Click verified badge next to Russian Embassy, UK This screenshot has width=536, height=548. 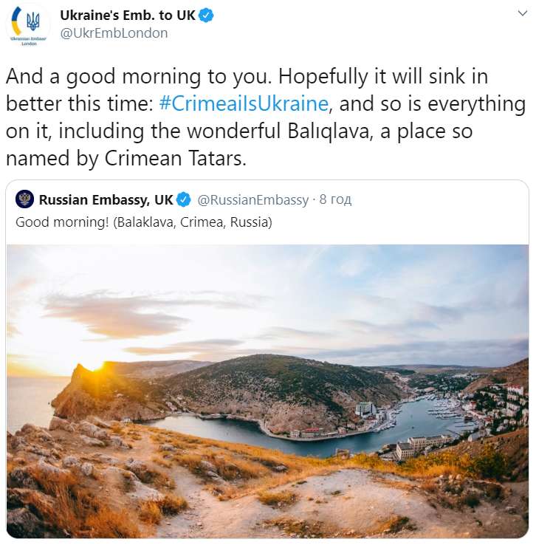click(x=183, y=199)
